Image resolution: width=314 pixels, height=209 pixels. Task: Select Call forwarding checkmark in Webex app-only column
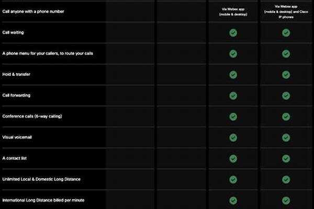coord(233,95)
